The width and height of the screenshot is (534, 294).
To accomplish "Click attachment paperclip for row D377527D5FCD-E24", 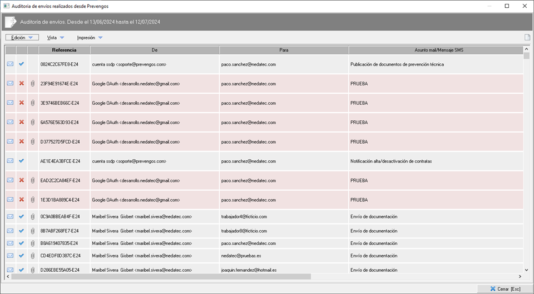I will (x=33, y=141).
